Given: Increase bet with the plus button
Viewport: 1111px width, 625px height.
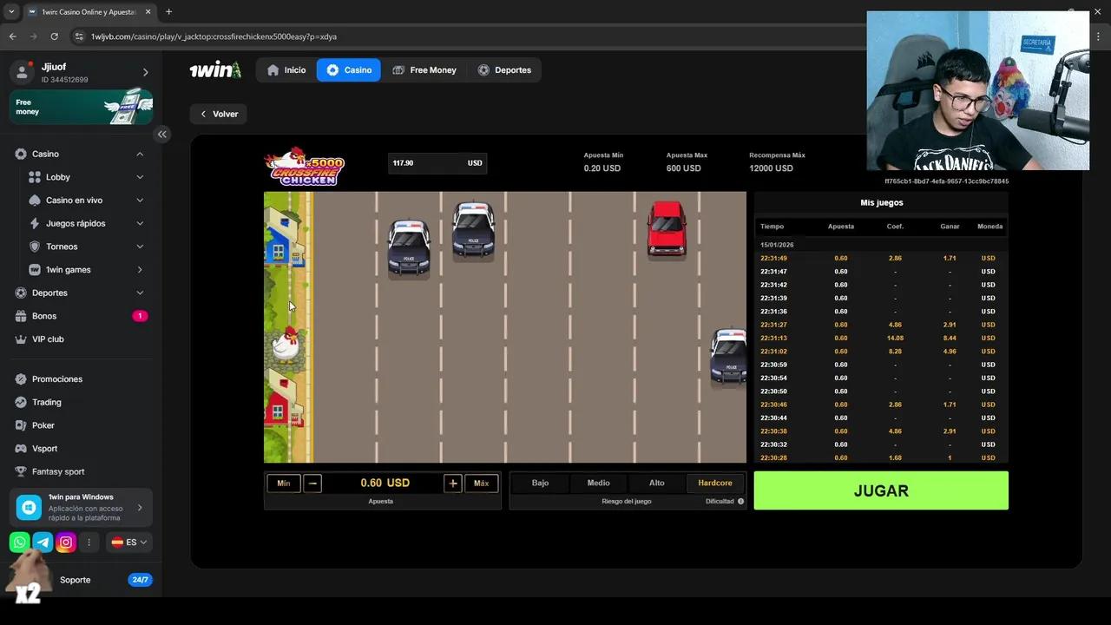Looking at the screenshot, I should [x=452, y=484].
